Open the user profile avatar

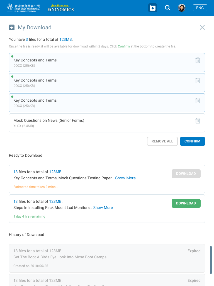pyautogui.click(x=182, y=8)
